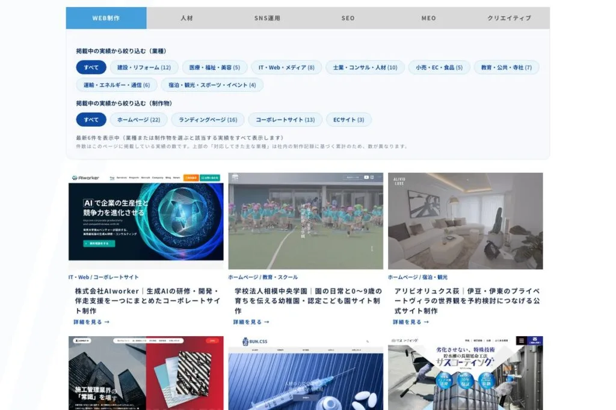Open the BUN.CSS syringe thumbnail
The height and width of the screenshot is (410, 616).
306,373
